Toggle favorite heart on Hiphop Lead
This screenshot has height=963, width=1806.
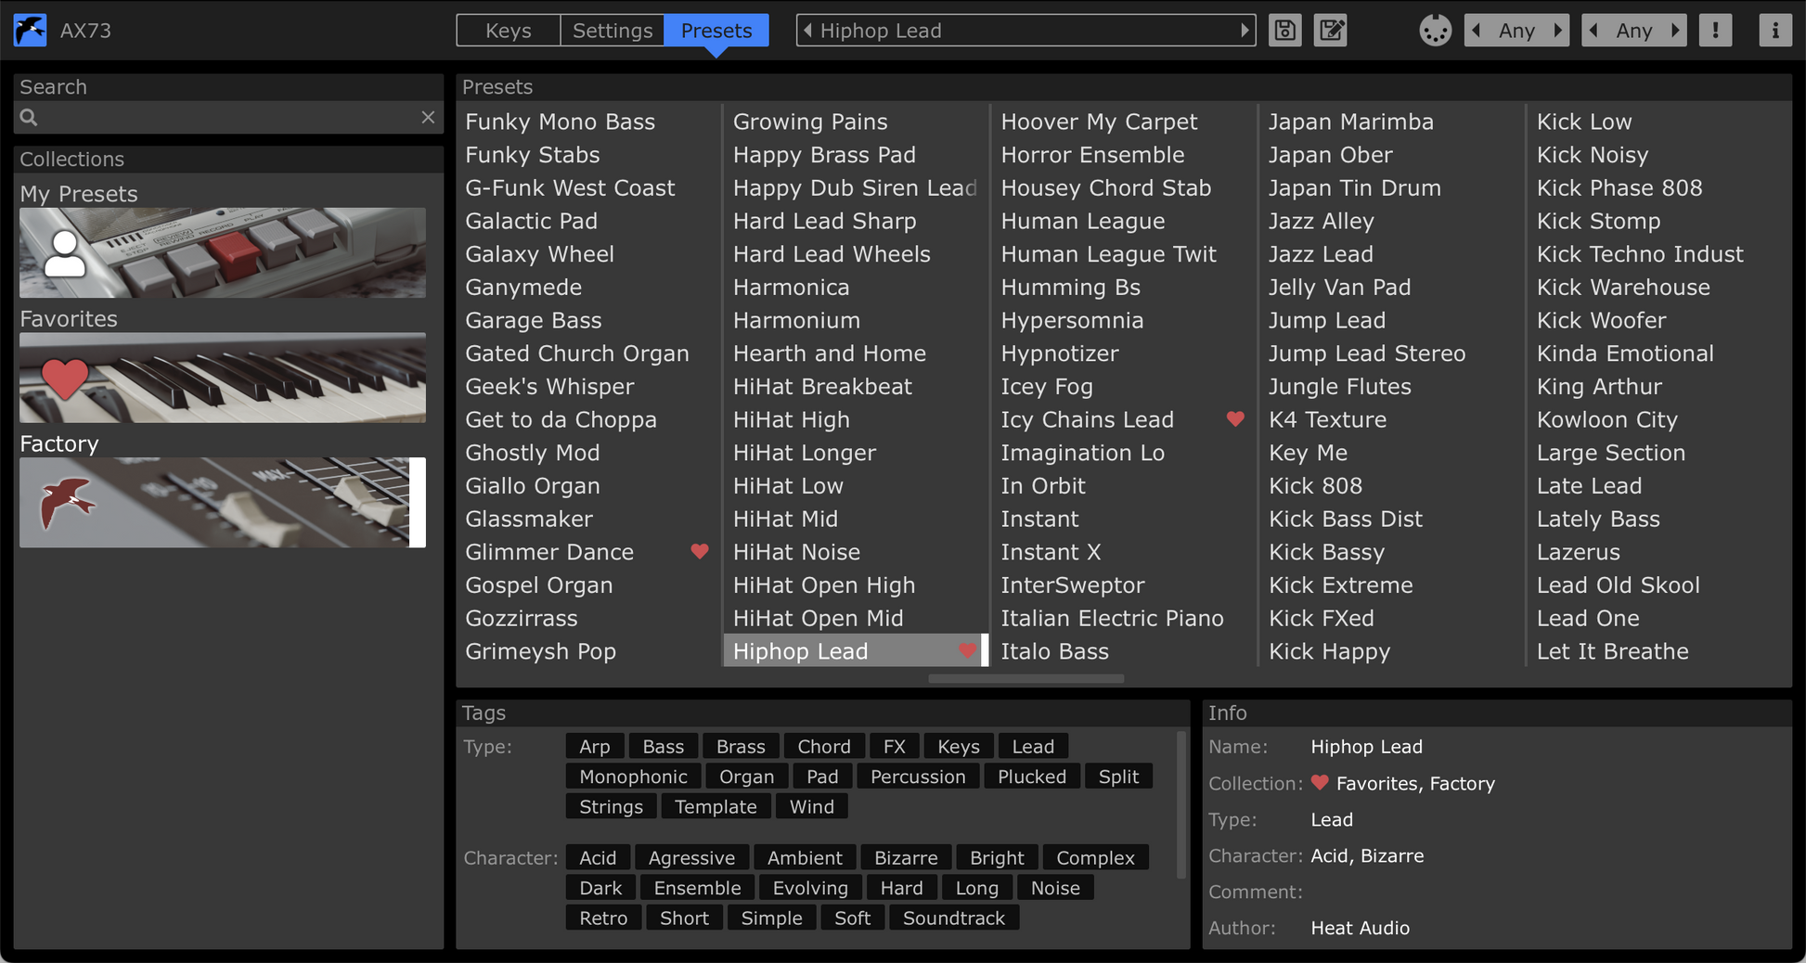point(967,650)
